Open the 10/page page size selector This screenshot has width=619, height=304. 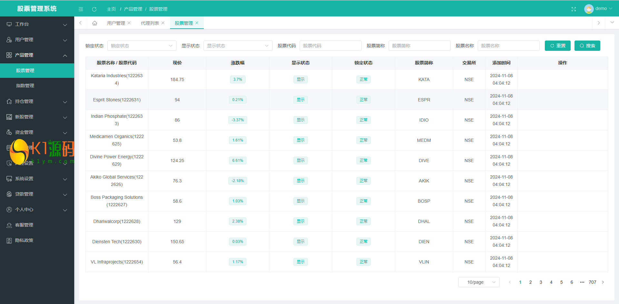click(x=479, y=282)
